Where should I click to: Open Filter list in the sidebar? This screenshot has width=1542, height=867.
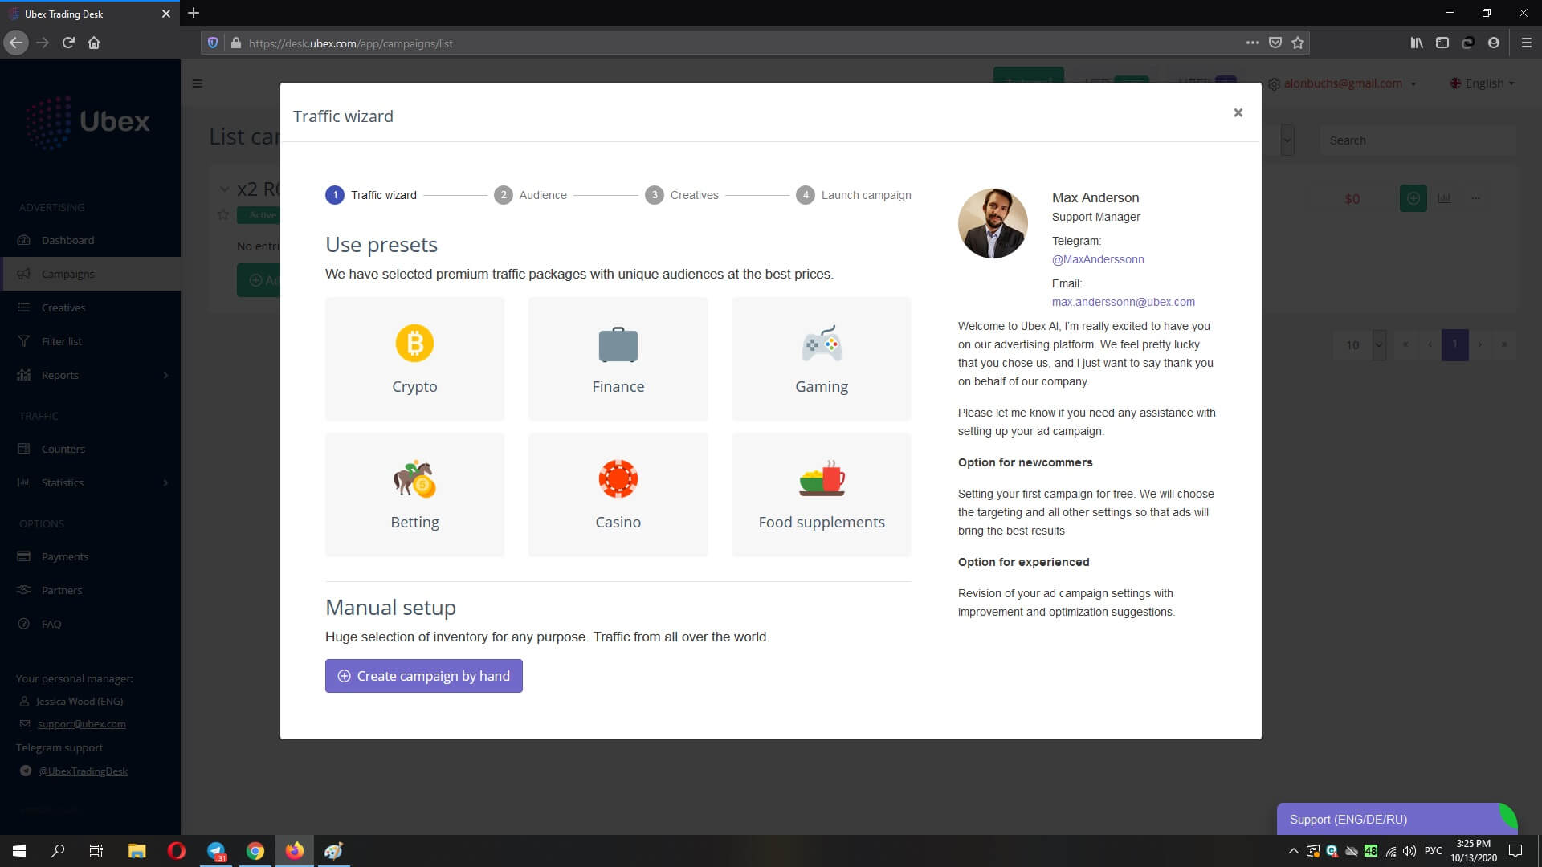pyautogui.click(x=90, y=341)
